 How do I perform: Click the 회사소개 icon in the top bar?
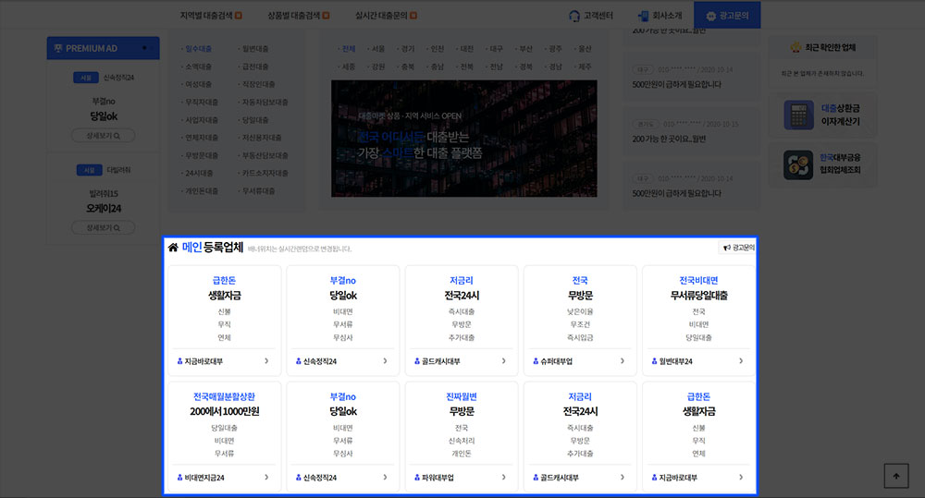point(644,16)
